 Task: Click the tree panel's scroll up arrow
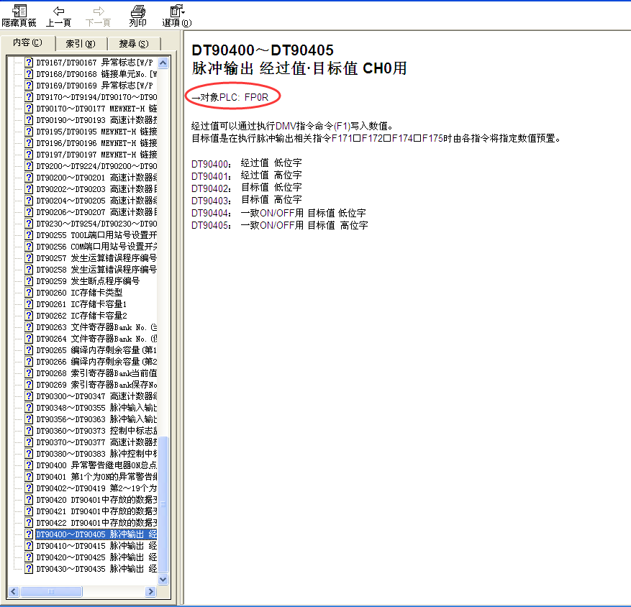click(163, 63)
